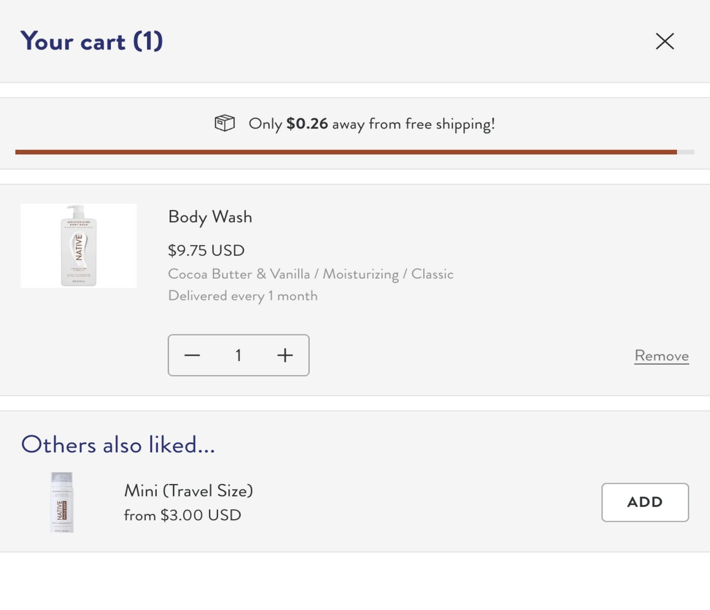
Task: Click the Mini Travel Size title text
Action: click(x=188, y=490)
